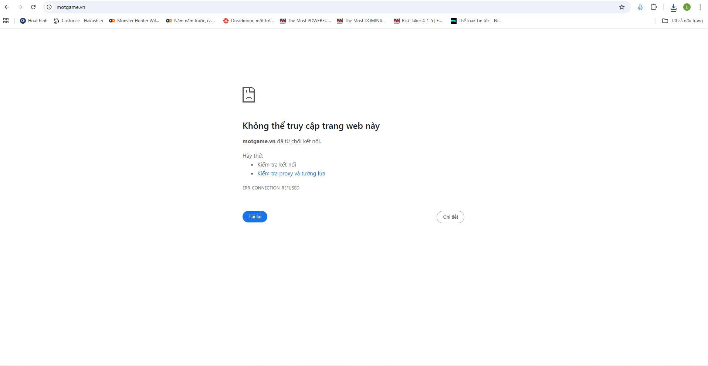Viewport: 708px width, 366px height.
Task: Open the downloads icon in the toolbar
Action: (x=673, y=7)
